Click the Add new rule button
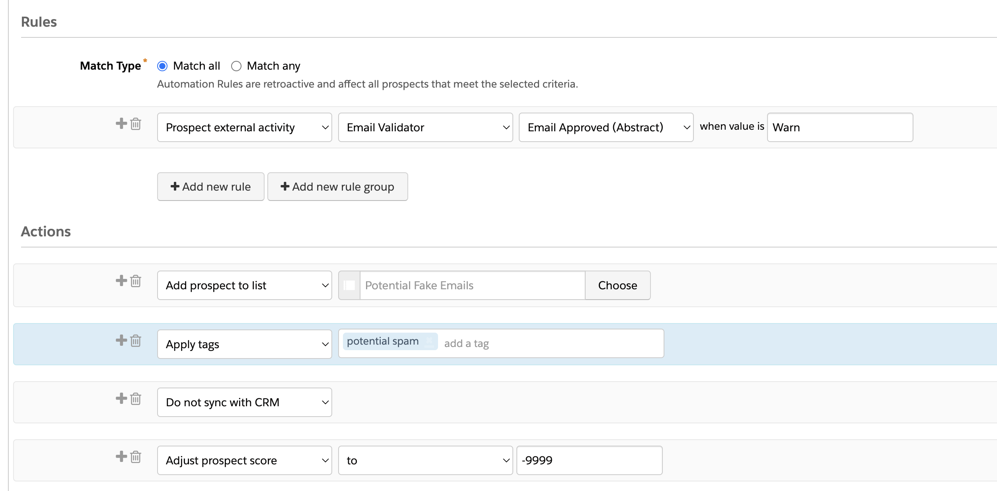 (210, 187)
